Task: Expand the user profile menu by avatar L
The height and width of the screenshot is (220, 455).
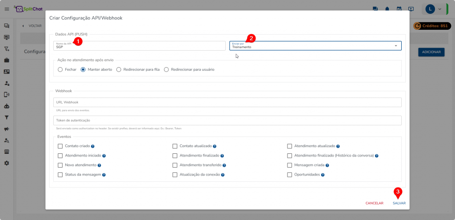Action: coord(434,9)
